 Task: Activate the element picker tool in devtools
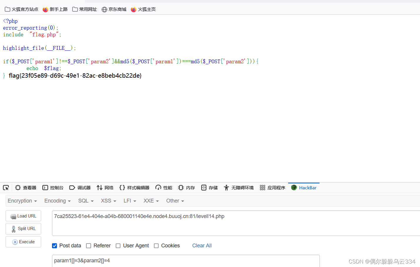[x=6, y=188]
